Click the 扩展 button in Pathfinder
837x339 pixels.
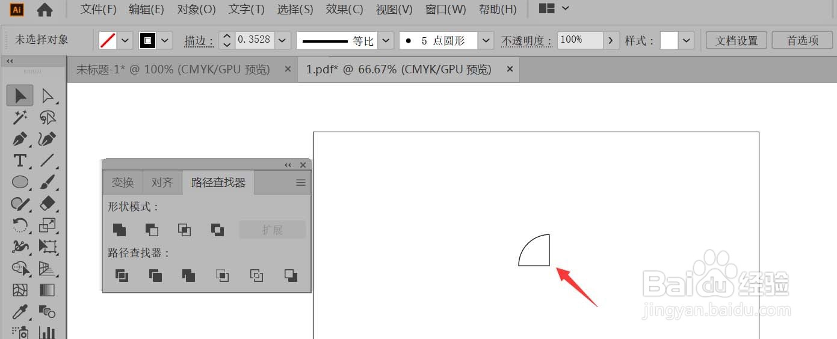(272, 230)
